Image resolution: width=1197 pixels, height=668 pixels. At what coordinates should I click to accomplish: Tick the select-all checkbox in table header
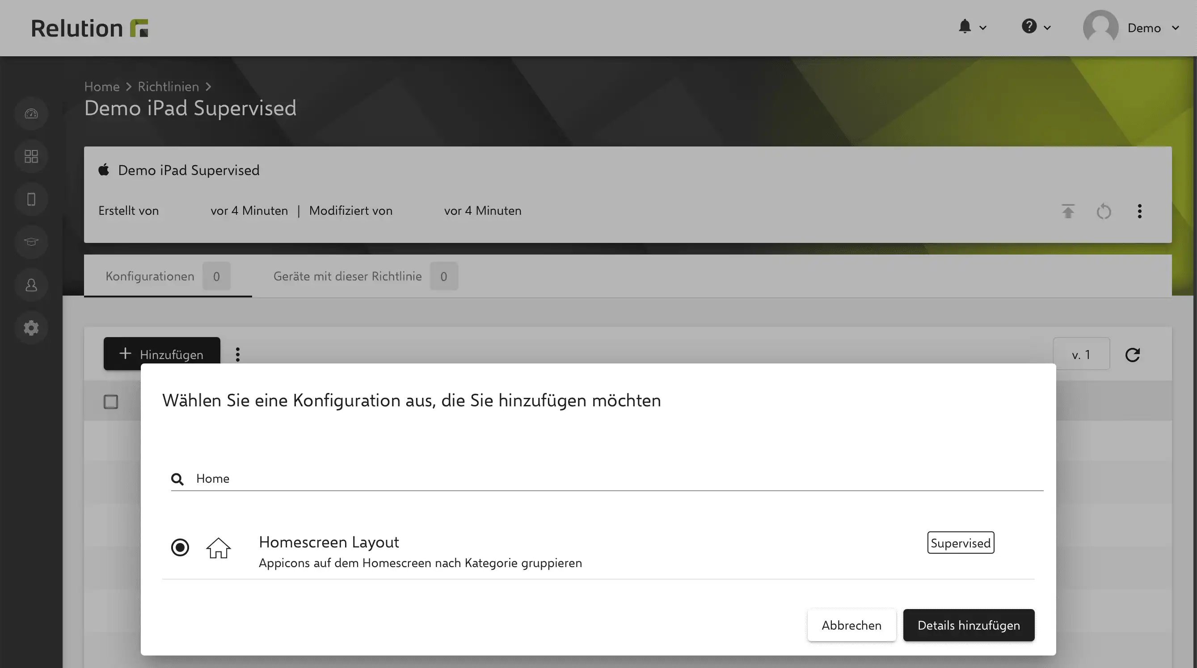[x=110, y=402]
